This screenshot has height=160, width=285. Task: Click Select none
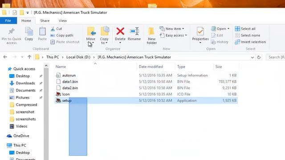(x=248, y=36)
